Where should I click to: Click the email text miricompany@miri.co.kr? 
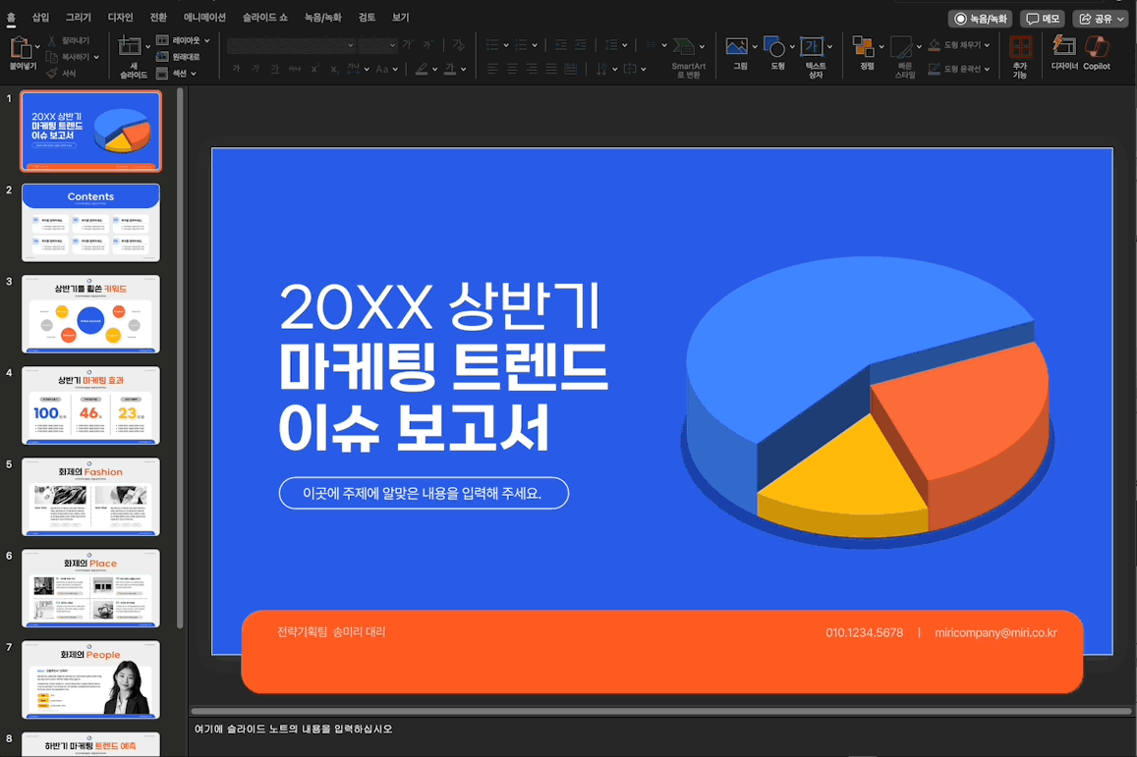[995, 633]
